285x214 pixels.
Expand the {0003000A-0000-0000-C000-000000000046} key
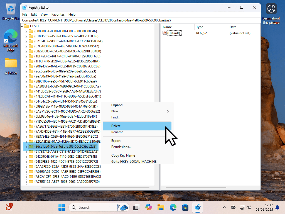click(x=26, y=31)
